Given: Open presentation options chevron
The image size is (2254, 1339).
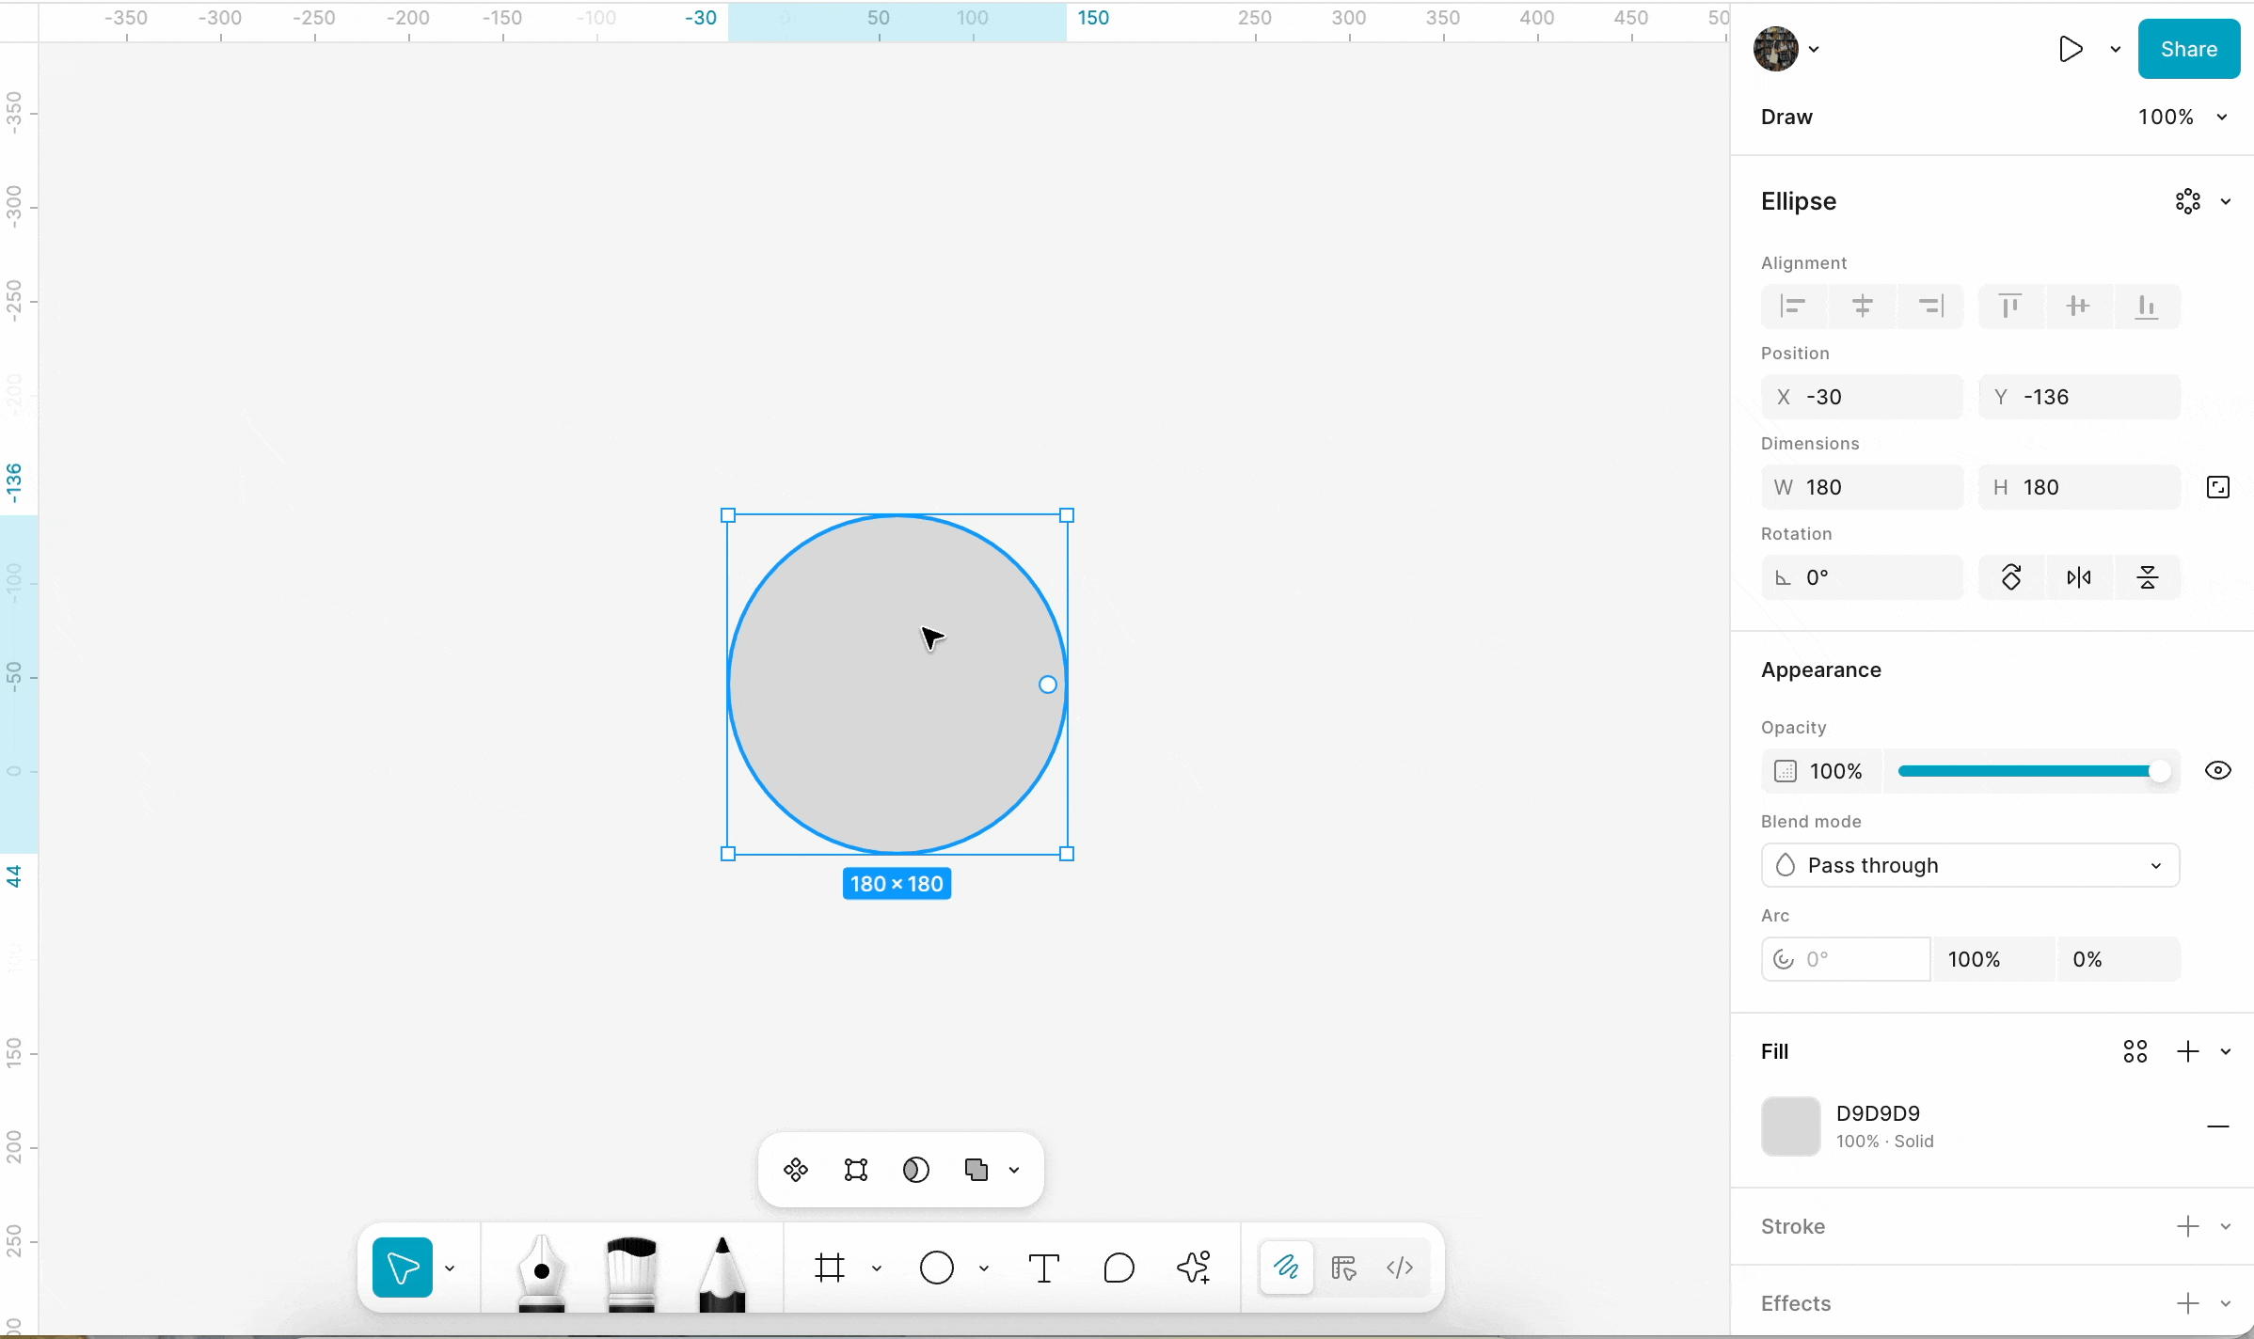Looking at the screenshot, I should coord(2116,50).
